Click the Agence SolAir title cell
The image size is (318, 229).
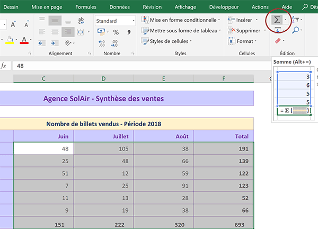tap(127, 99)
